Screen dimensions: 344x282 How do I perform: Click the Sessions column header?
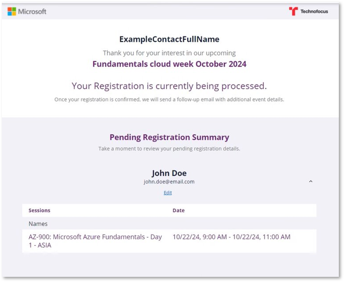(39, 210)
